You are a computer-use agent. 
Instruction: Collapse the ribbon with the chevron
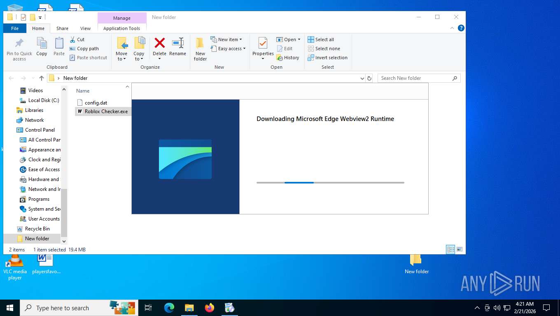(x=453, y=28)
